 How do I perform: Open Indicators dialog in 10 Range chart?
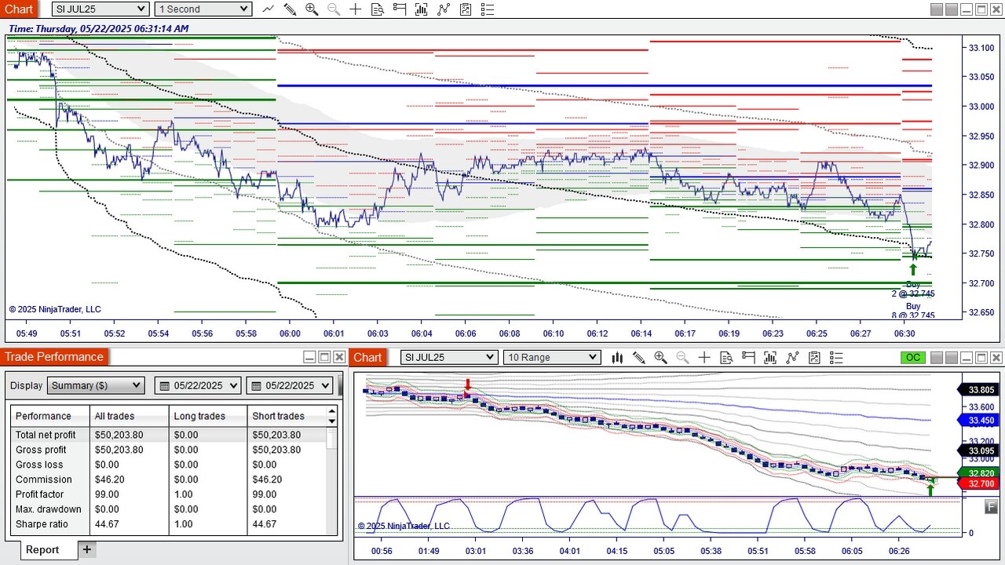coord(770,357)
